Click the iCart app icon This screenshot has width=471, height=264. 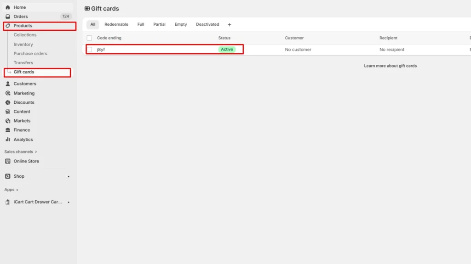pos(8,202)
